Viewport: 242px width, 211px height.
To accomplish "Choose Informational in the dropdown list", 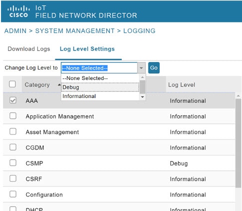I will coord(100,96).
